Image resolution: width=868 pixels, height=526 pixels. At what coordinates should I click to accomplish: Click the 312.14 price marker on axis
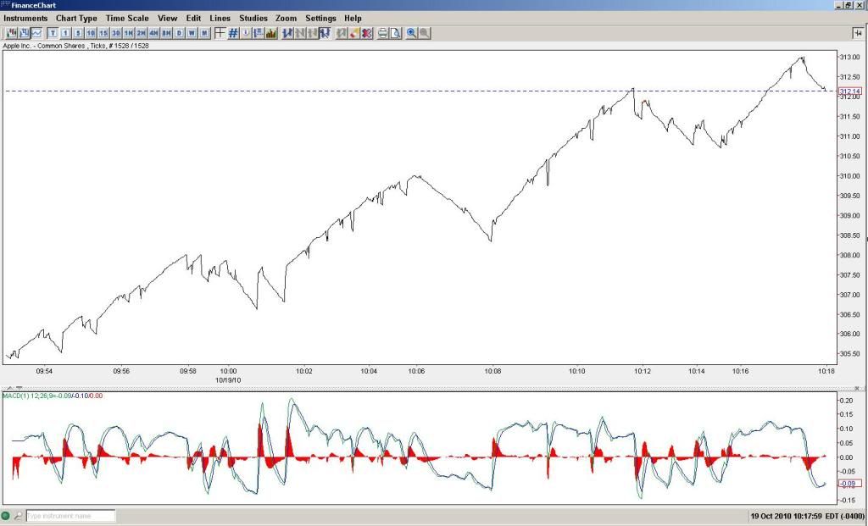click(x=849, y=91)
